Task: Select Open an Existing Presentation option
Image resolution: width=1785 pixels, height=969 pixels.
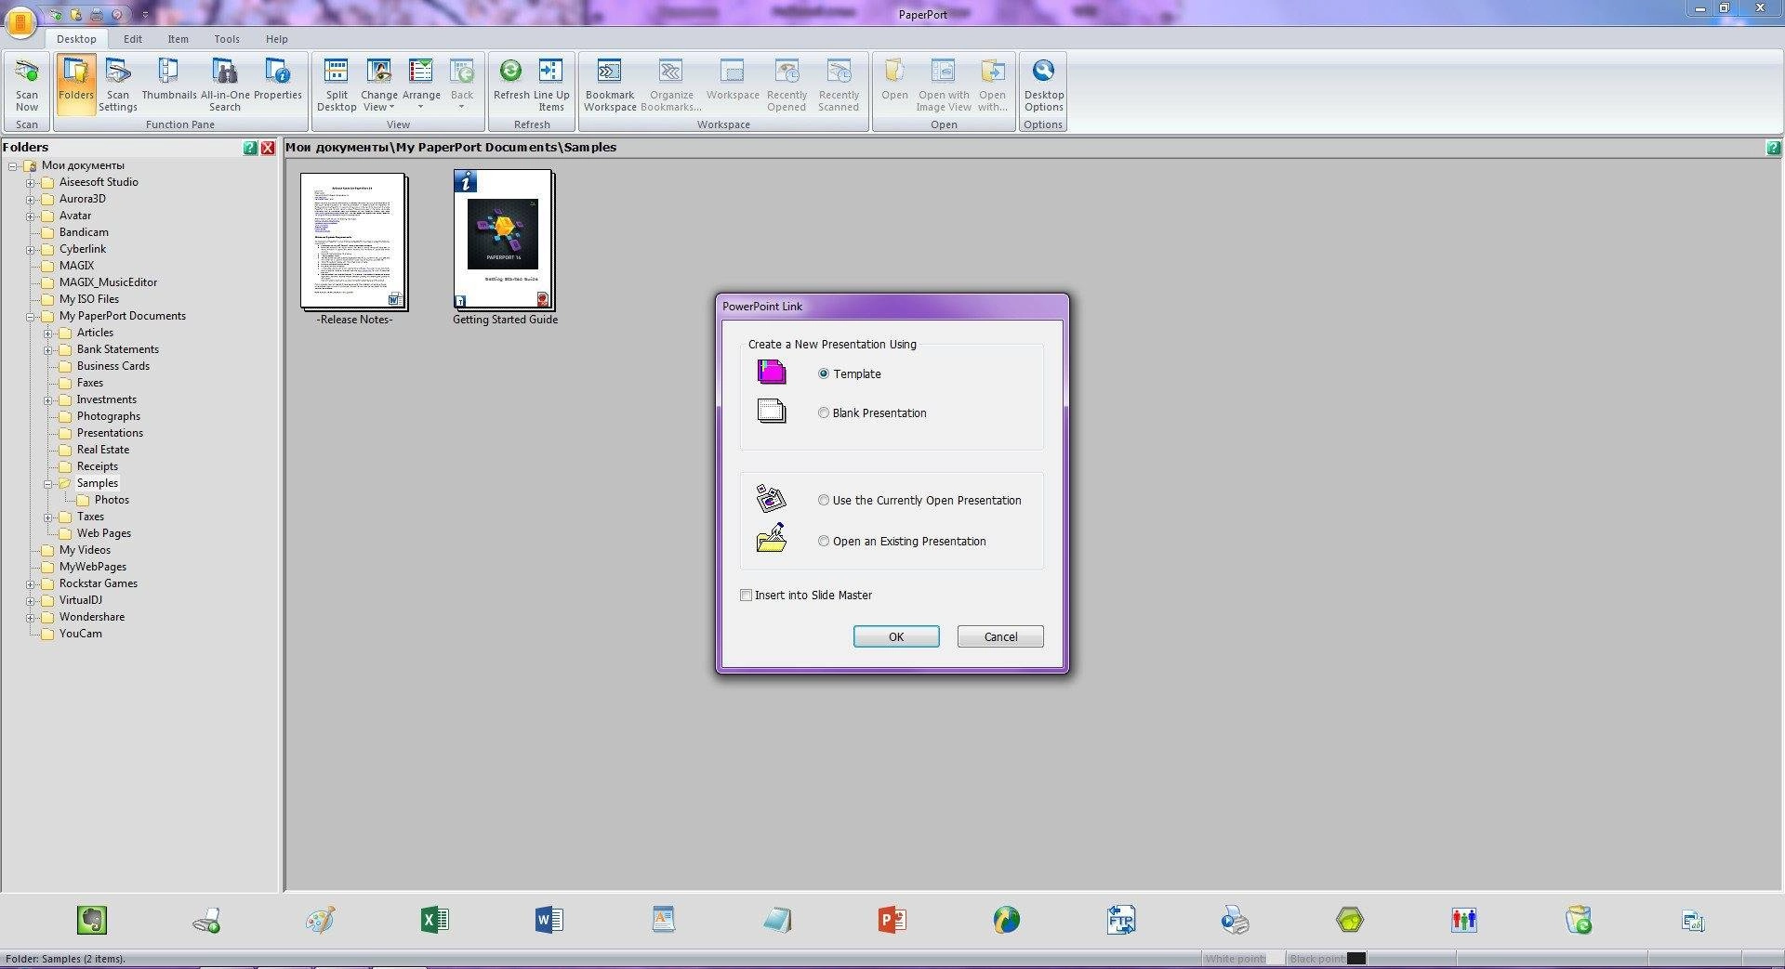Action: 824,541
